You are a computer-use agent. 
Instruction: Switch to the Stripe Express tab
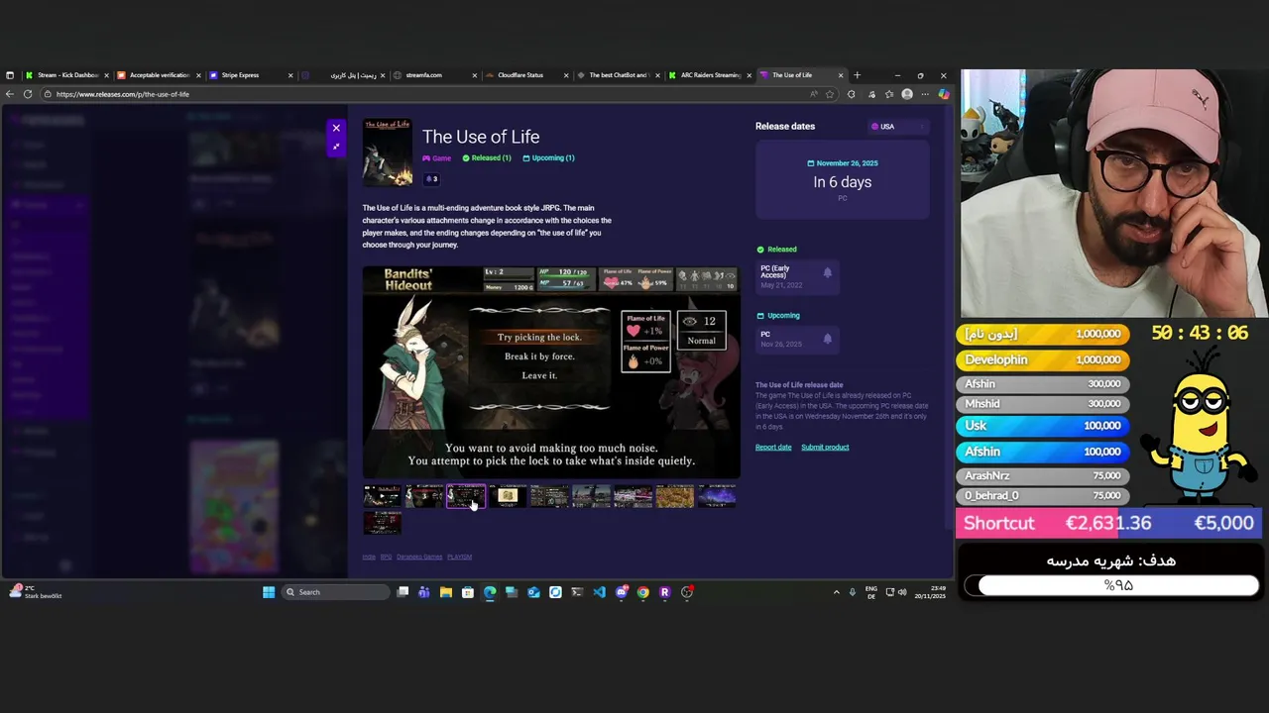250,75
